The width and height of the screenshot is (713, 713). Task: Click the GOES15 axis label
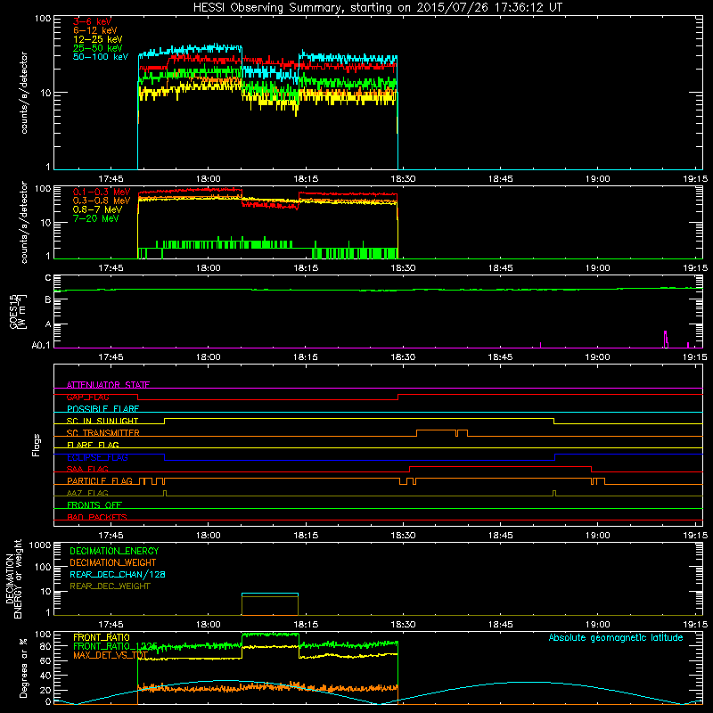point(13,311)
